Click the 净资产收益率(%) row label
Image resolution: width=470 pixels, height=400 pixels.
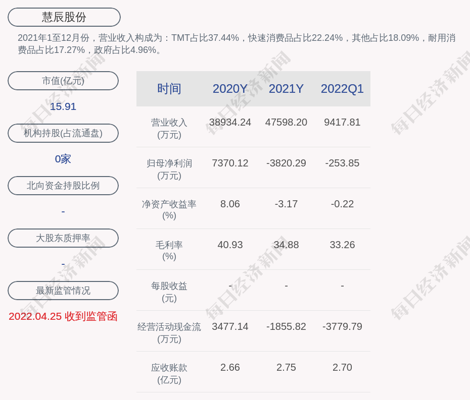click(x=169, y=210)
